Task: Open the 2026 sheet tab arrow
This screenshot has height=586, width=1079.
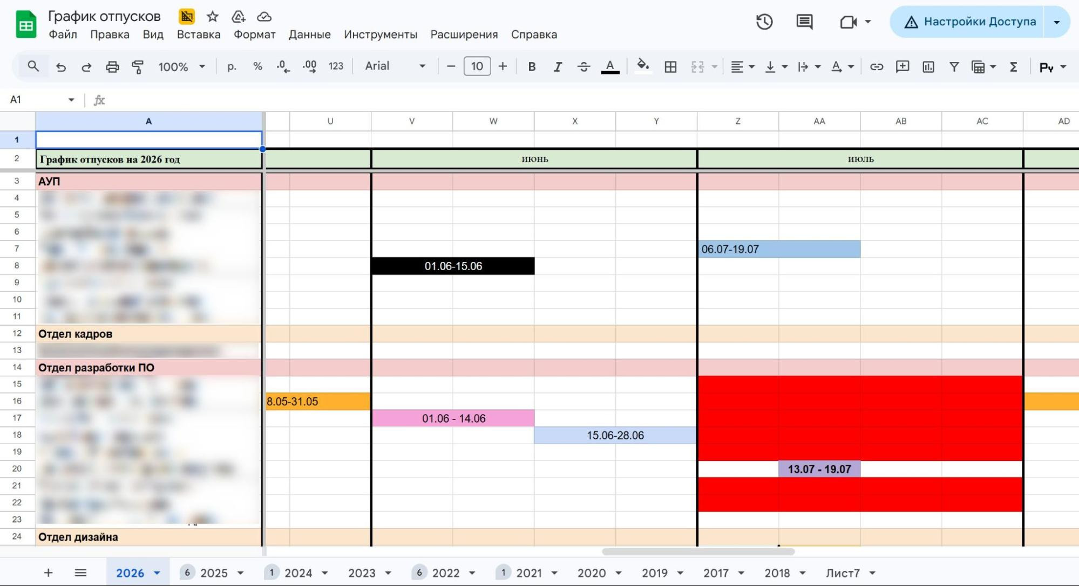Action: point(157,573)
